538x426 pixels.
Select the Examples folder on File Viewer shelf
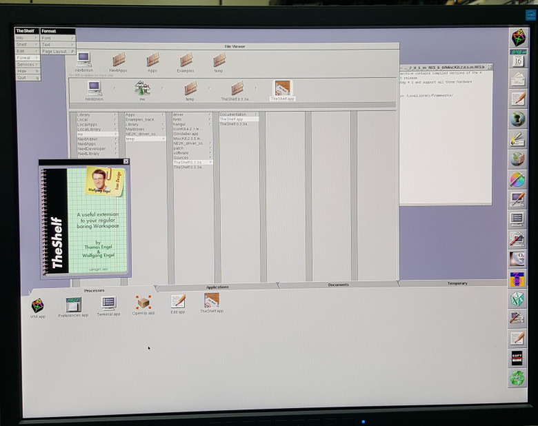click(186, 61)
